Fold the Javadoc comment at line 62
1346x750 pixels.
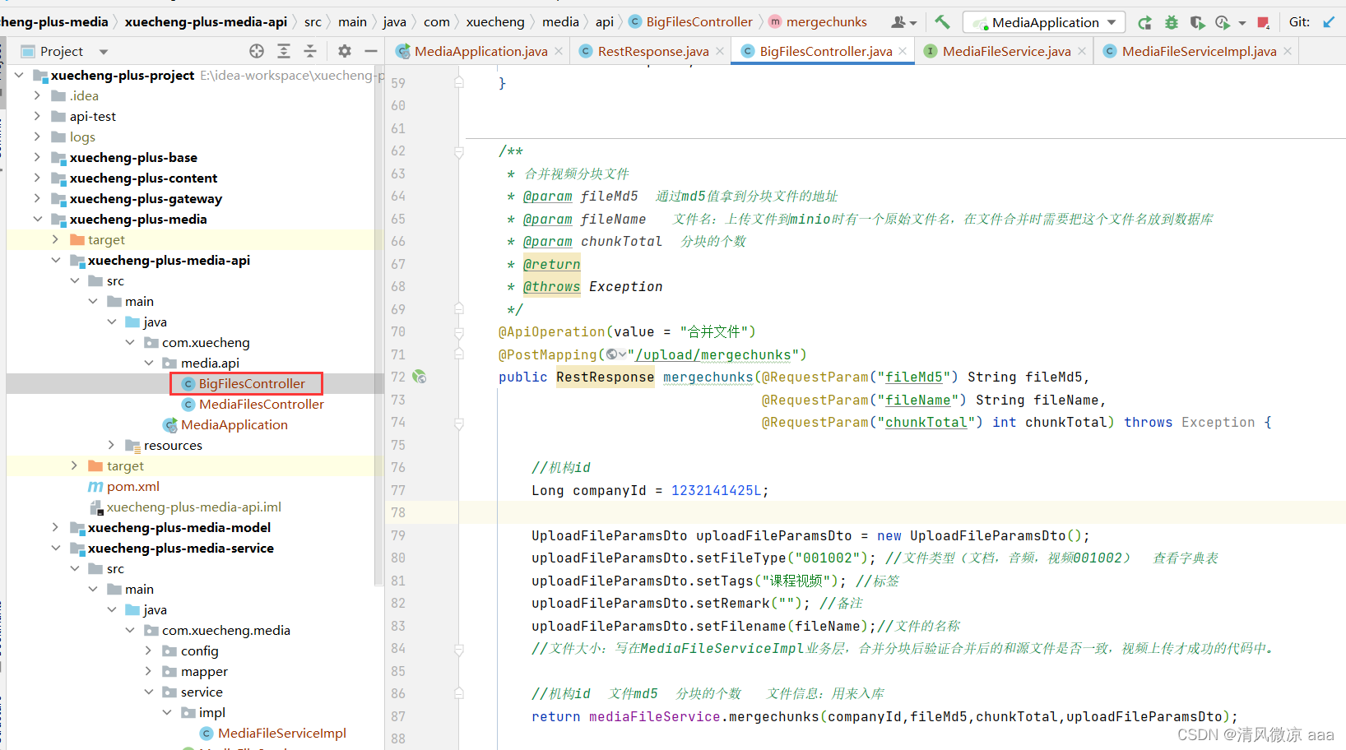[459, 151]
